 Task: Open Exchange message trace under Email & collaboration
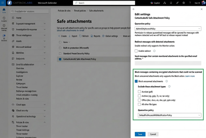click(x=26, y=91)
